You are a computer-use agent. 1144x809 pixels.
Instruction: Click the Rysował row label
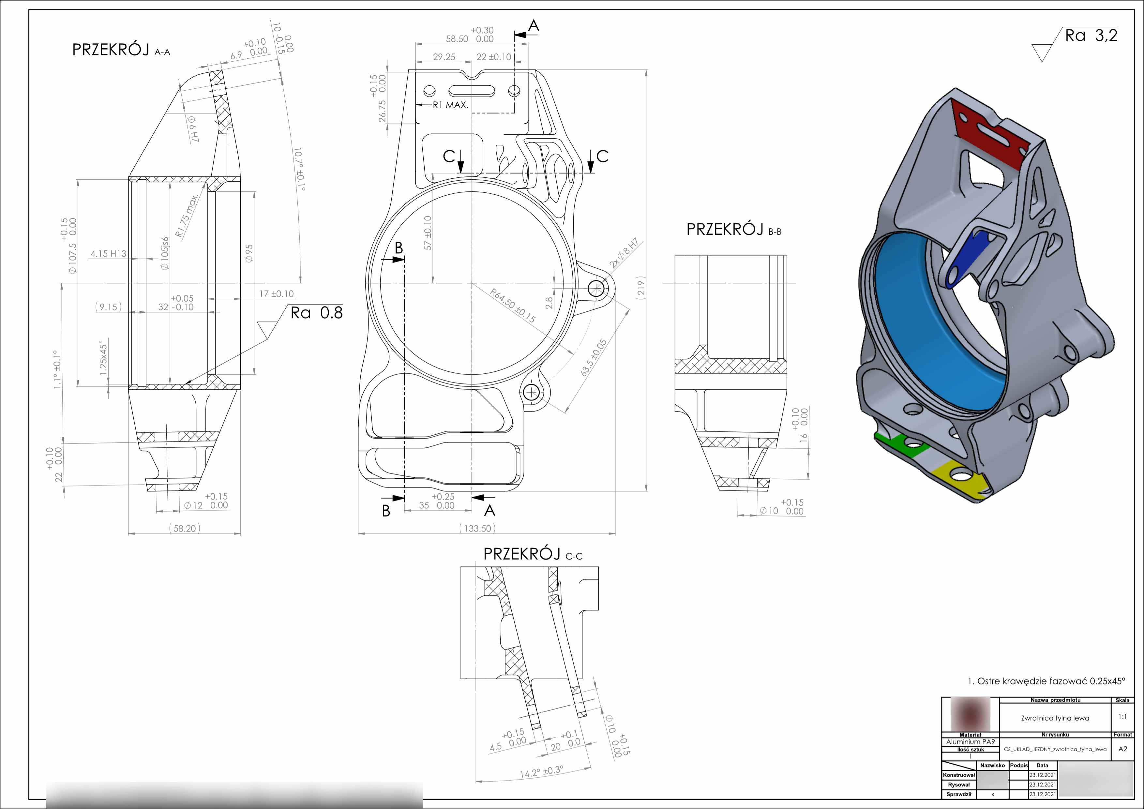[x=959, y=785]
